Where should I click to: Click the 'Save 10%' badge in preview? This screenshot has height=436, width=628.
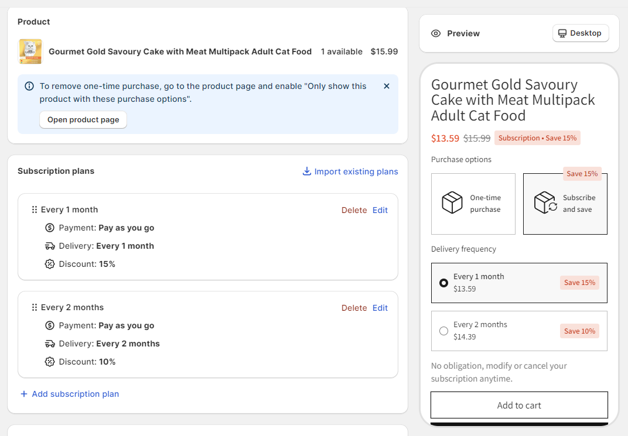579,331
